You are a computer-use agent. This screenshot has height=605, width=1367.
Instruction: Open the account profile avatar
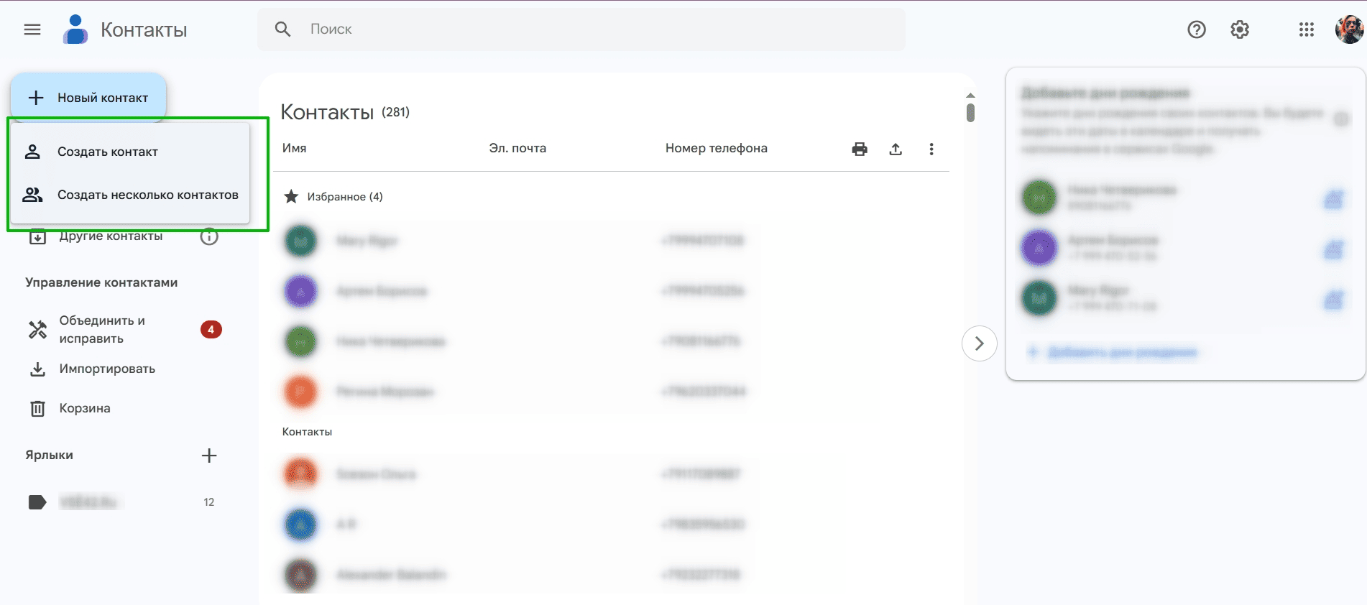(1349, 29)
